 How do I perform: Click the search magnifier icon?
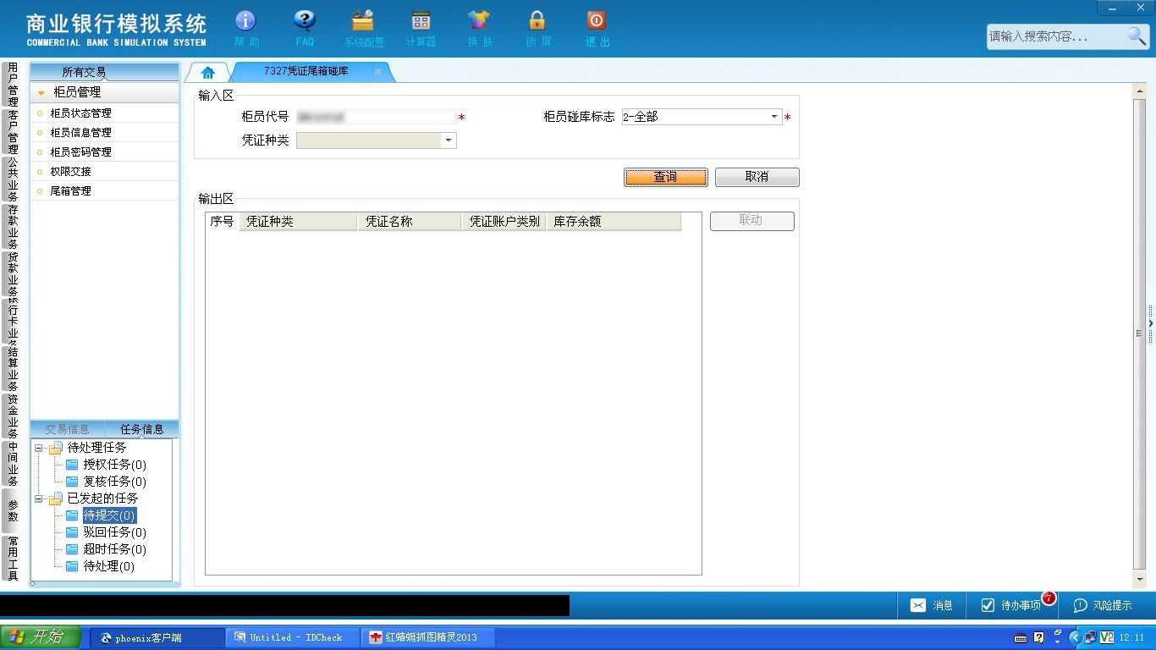(1137, 36)
